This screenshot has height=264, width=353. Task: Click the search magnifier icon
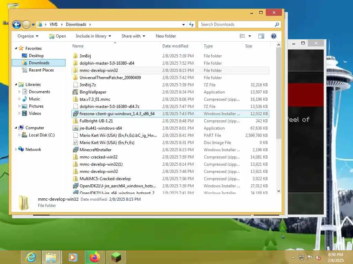tap(277, 24)
